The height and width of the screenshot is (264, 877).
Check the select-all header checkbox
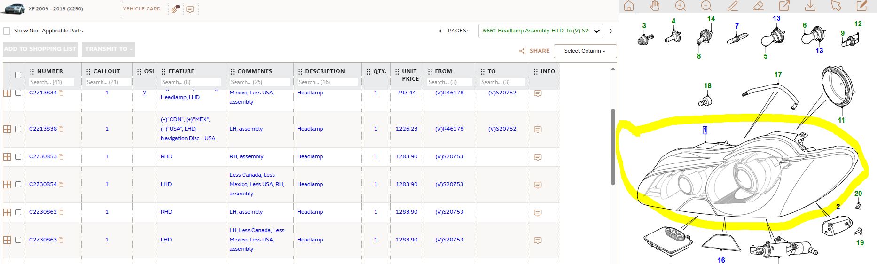pos(18,75)
